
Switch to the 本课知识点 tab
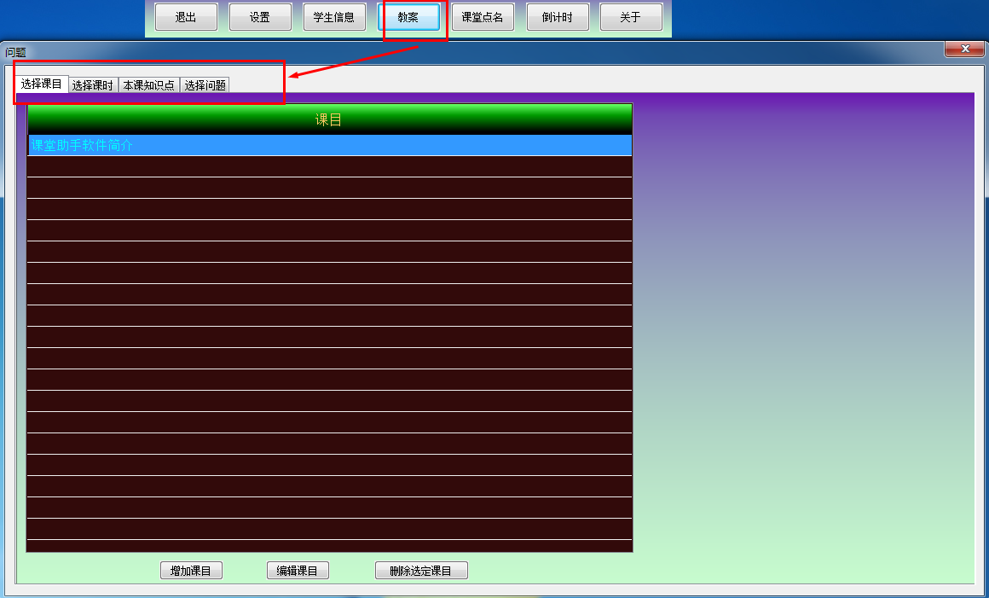coord(149,85)
